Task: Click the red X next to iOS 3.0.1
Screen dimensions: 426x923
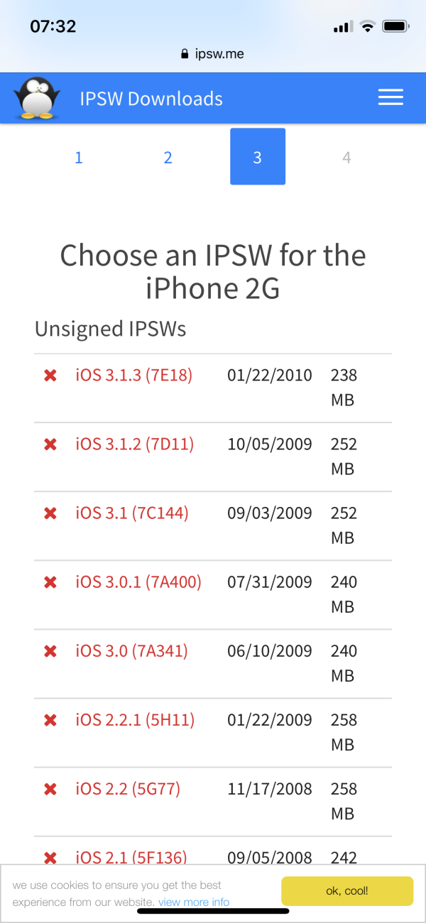Action: (50, 581)
